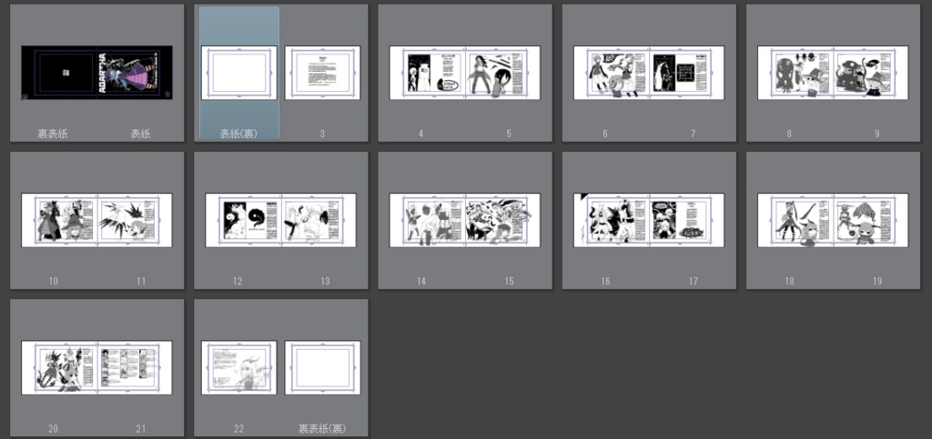Viewport: 932px width, 439px height.
Task: Select page 20 thumbnail
Action: pos(59,367)
